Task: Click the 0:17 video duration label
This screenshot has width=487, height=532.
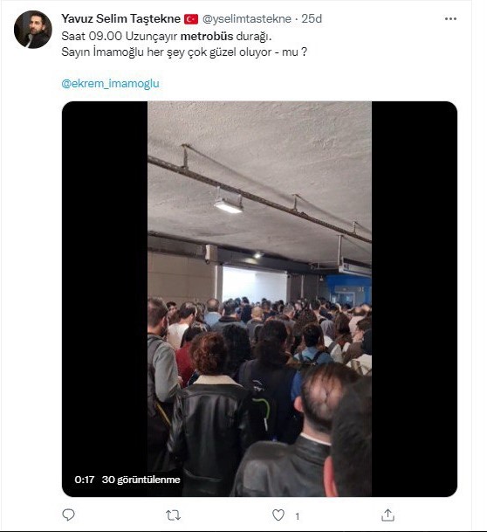Action: pyautogui.click(x=85, y=480)
